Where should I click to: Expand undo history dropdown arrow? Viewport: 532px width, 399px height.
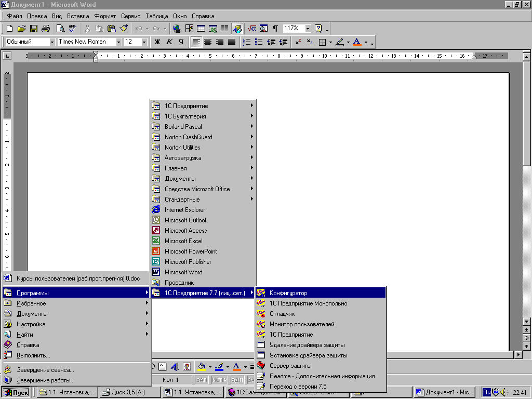[x=148, y=29]
